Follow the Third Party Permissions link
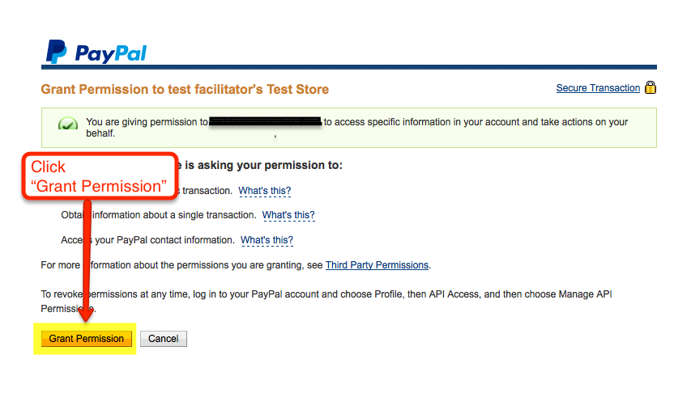Image resolution: width=691 pixels, height=397 pixels. (377, 265)
